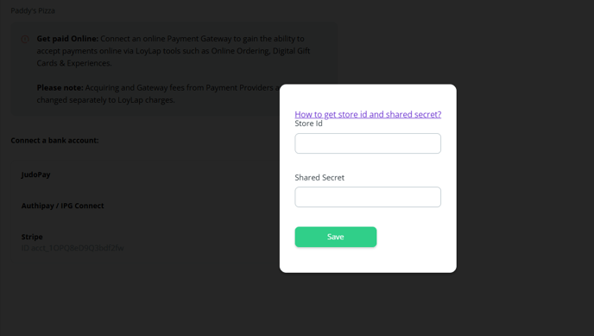Click the green Save button
Screen dimensions: 594x336
336,237
